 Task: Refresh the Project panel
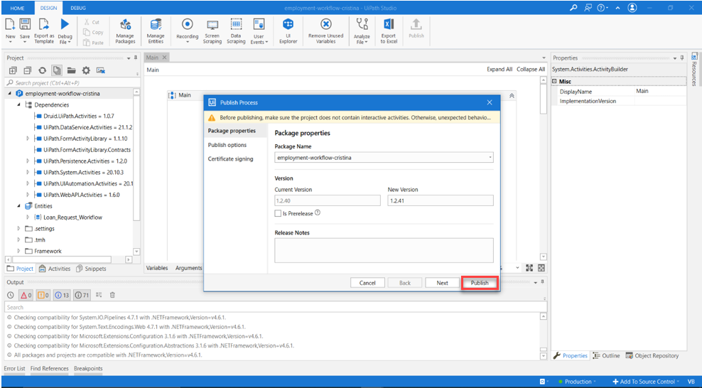point(42,70)
